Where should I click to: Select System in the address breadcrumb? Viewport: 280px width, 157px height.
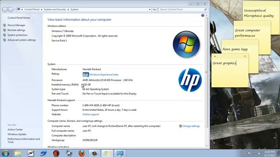click(74, 10)
